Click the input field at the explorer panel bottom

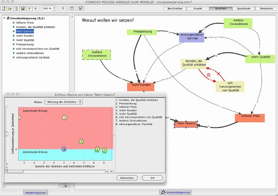32,185
